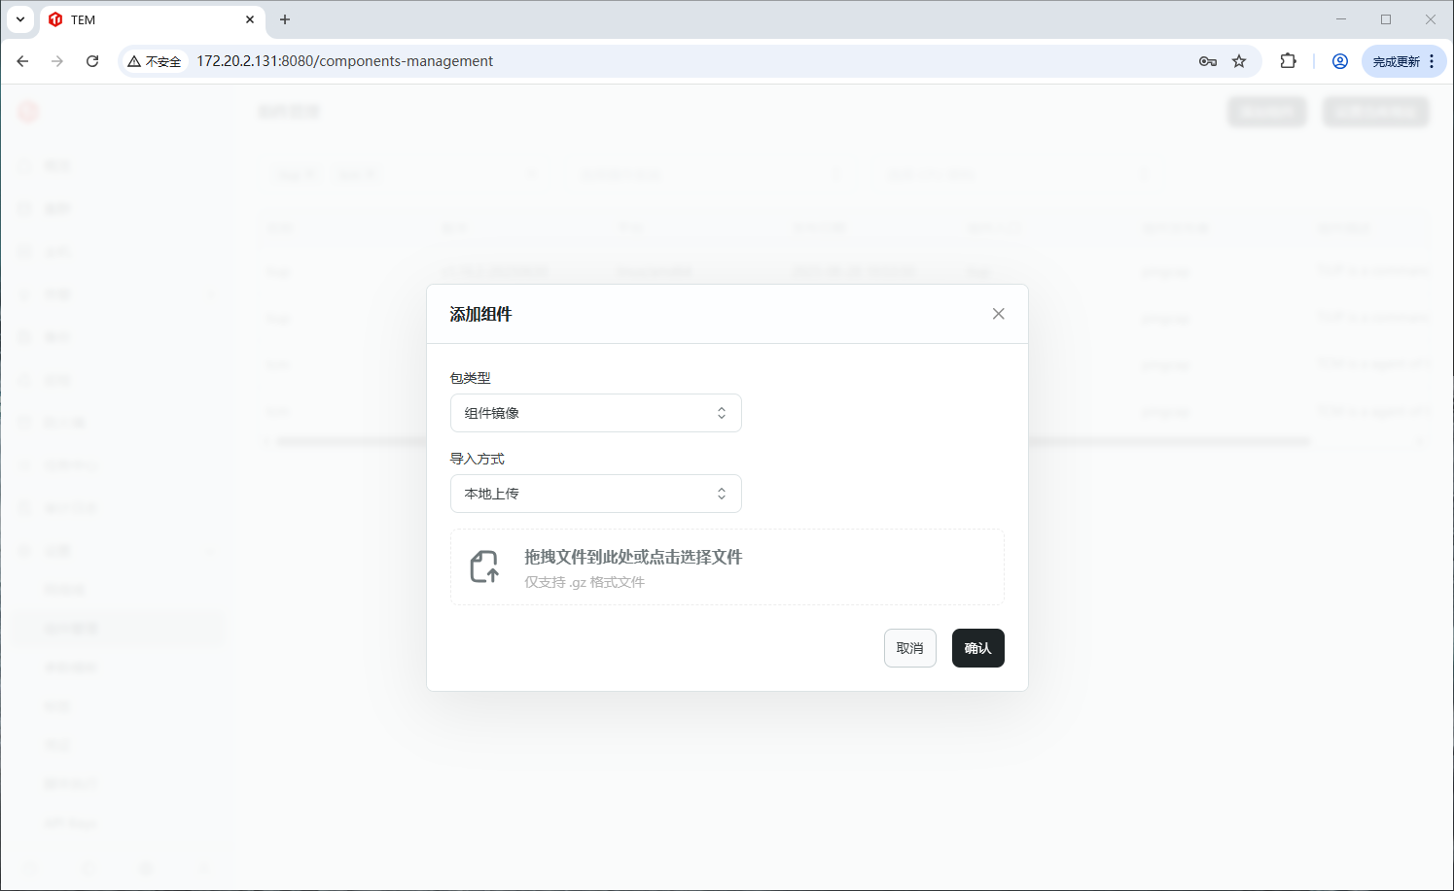Open the Extensions puzzle icon
This screenshot has width=1454, height=891.
click(x=1288, y=61)
